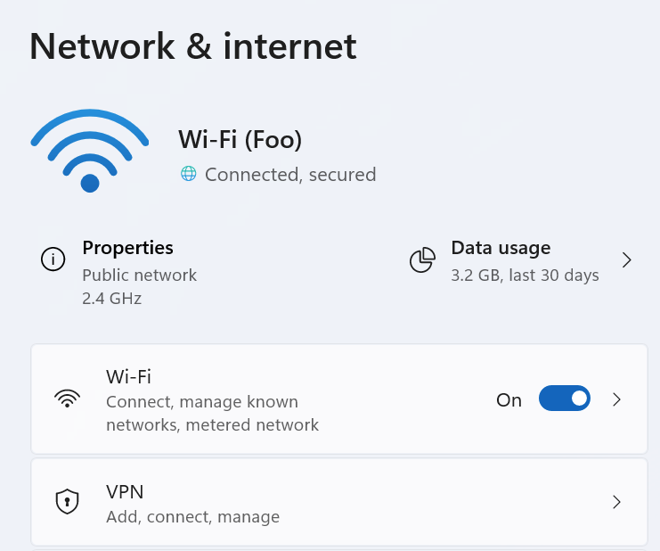Image resolution: width=660 pixels, height=551 pixels.
Task: Click the Public network description text
Action: click(139, 275)
